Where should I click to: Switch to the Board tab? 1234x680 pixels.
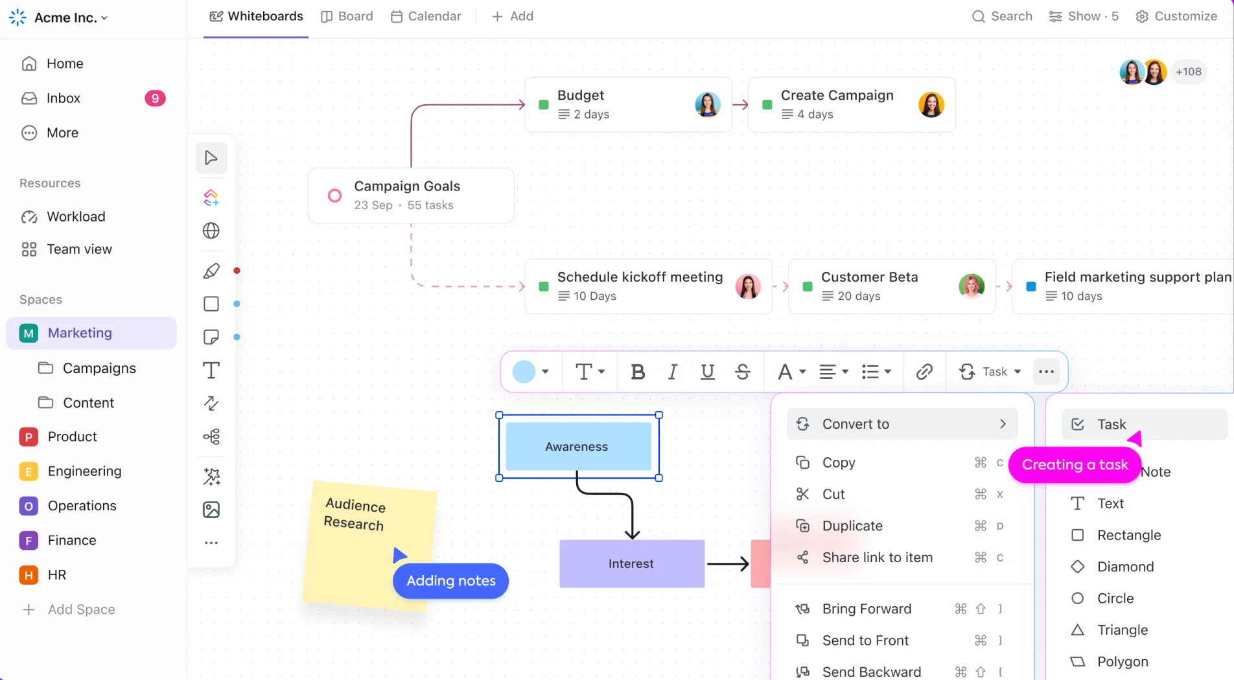[x=347, y=16]
